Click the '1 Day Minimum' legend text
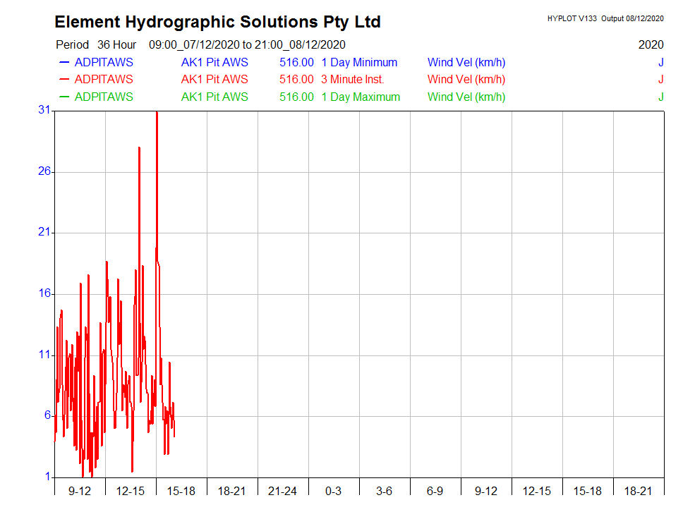The width and height of the screenshot is (683, 512). [x=359, y=62]
